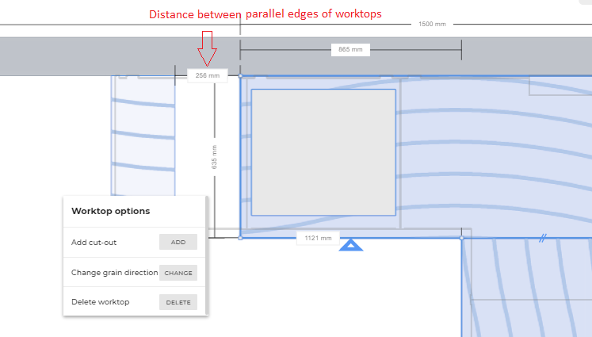Select the grey cut-out rectangle in worktop

323,152
